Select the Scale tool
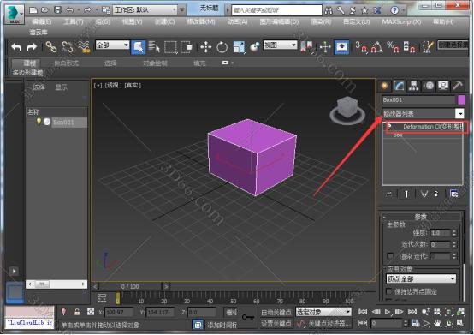Viewport: 474px width, 335px height. pos(239,47)
